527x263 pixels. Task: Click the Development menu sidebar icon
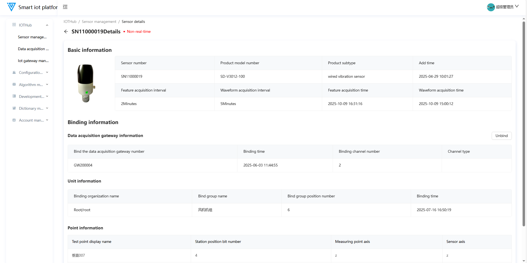coord(14,96)
